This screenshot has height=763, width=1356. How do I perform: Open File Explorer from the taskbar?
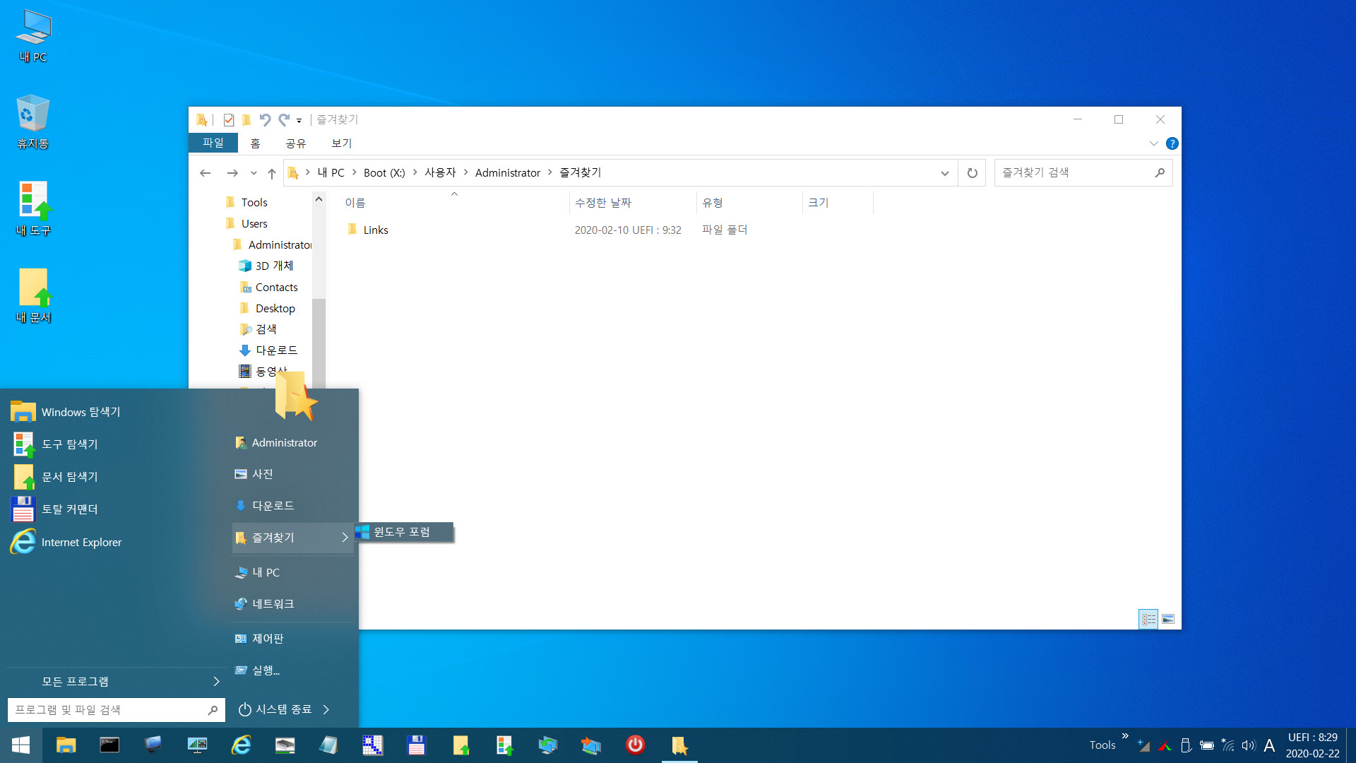point(66,745)
